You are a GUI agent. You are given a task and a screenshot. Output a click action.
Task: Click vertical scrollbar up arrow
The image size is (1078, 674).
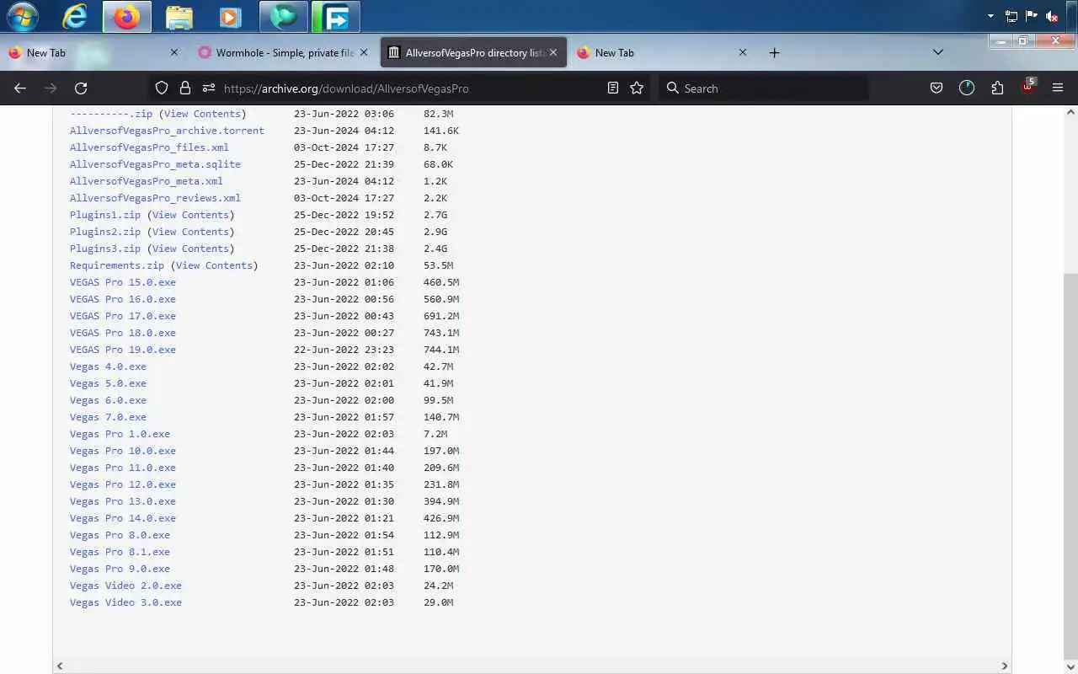point(1071,112)
